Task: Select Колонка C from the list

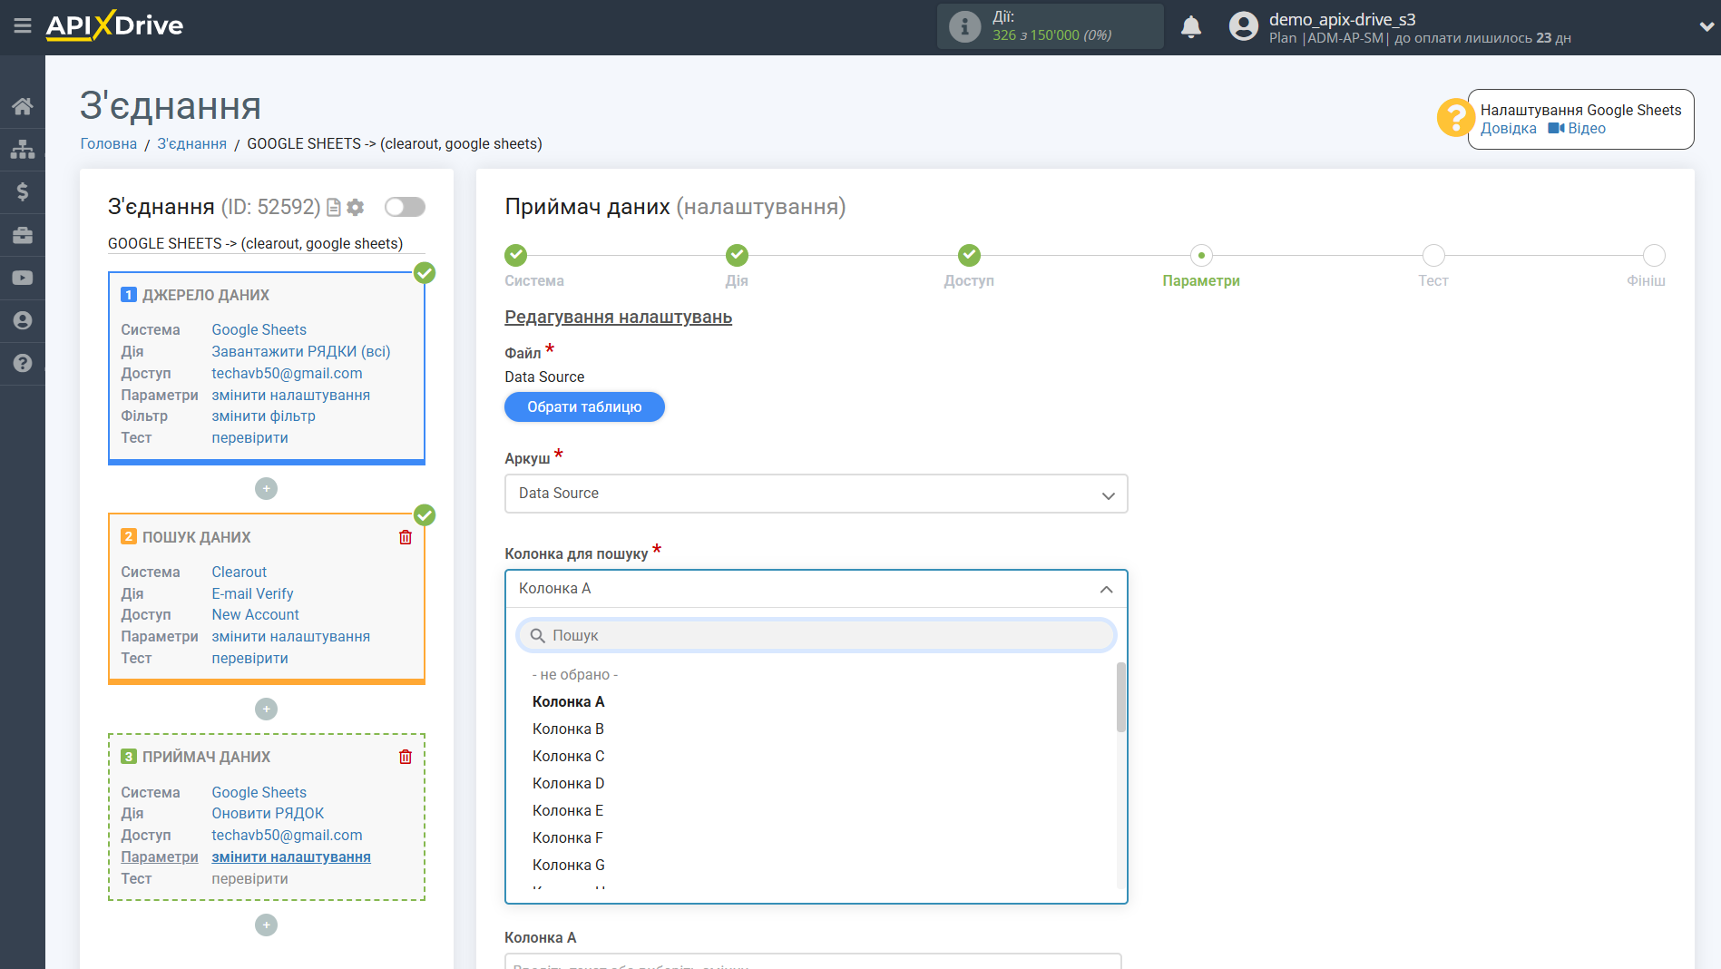Action: pyautogui.click(x=568, y=756)
